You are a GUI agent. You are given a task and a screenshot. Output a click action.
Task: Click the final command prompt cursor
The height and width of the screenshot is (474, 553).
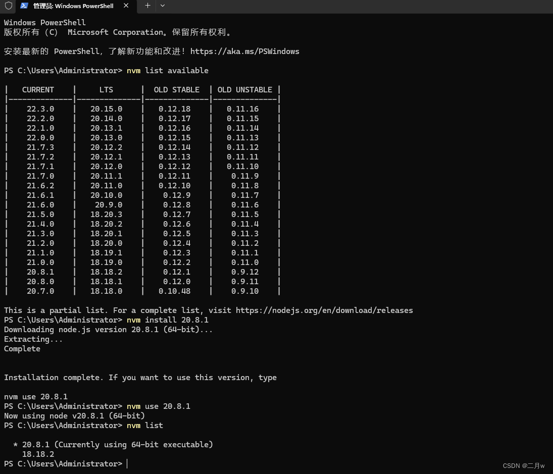(127, 464)
